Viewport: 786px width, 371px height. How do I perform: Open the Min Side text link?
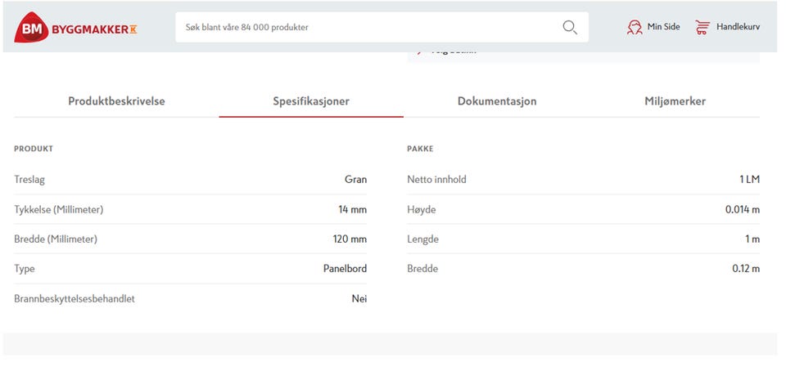pyautogui.click(x=663, y=27)
